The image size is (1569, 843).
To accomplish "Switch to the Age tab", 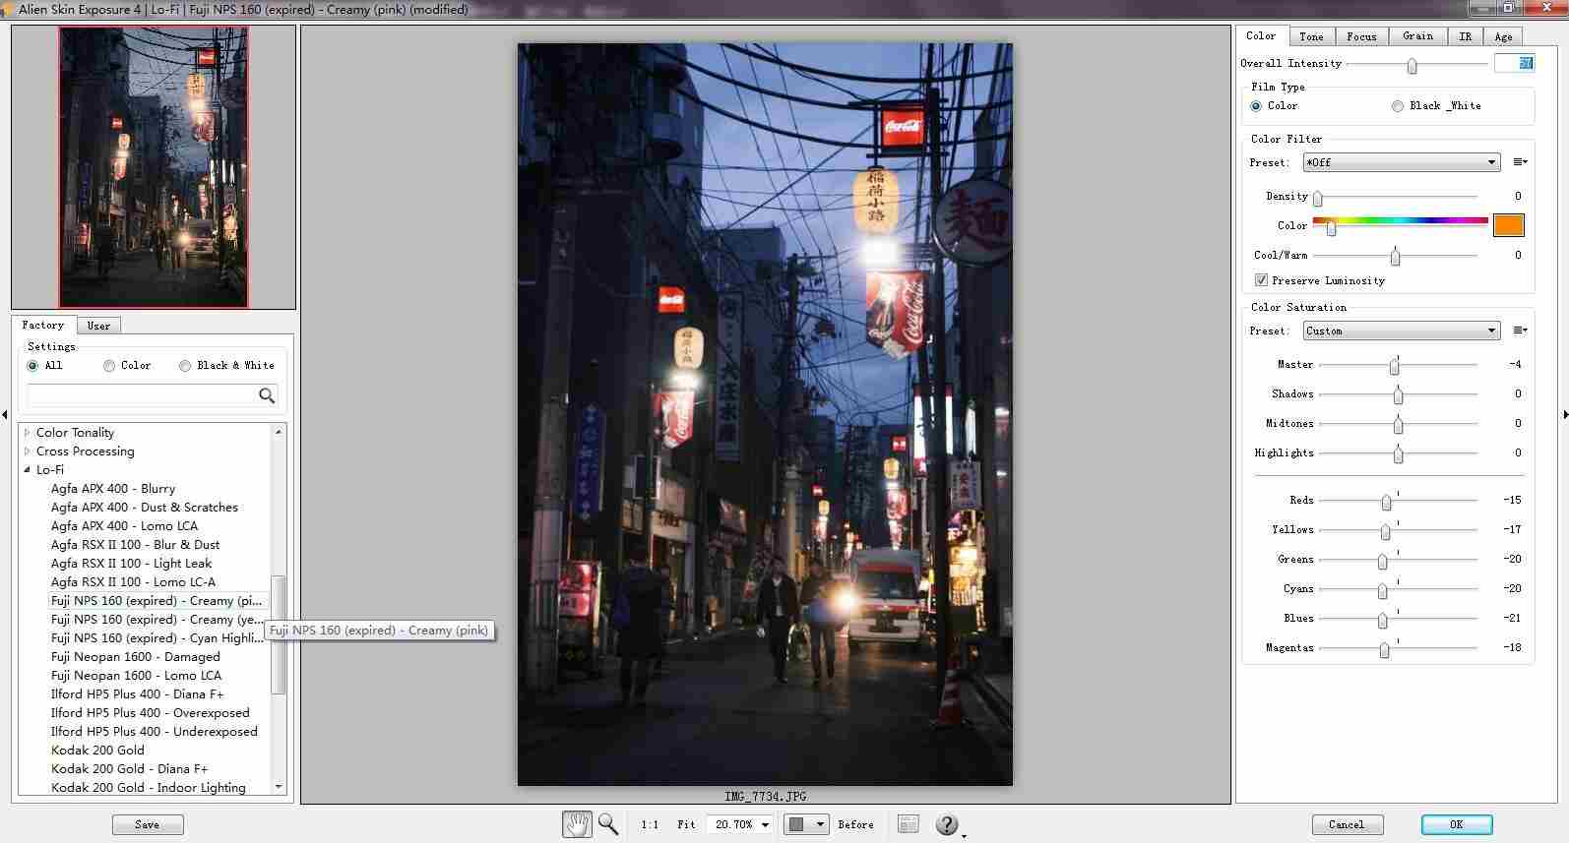I will tap(1503, 36).
